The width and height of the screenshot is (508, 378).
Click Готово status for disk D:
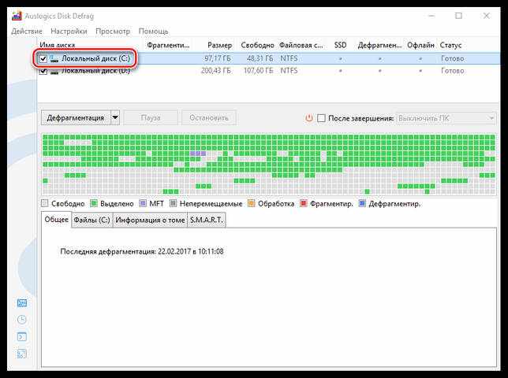click(453, 71)
